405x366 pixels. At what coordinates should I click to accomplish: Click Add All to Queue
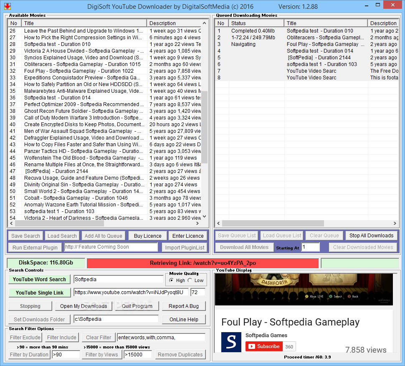pos(103,236)
